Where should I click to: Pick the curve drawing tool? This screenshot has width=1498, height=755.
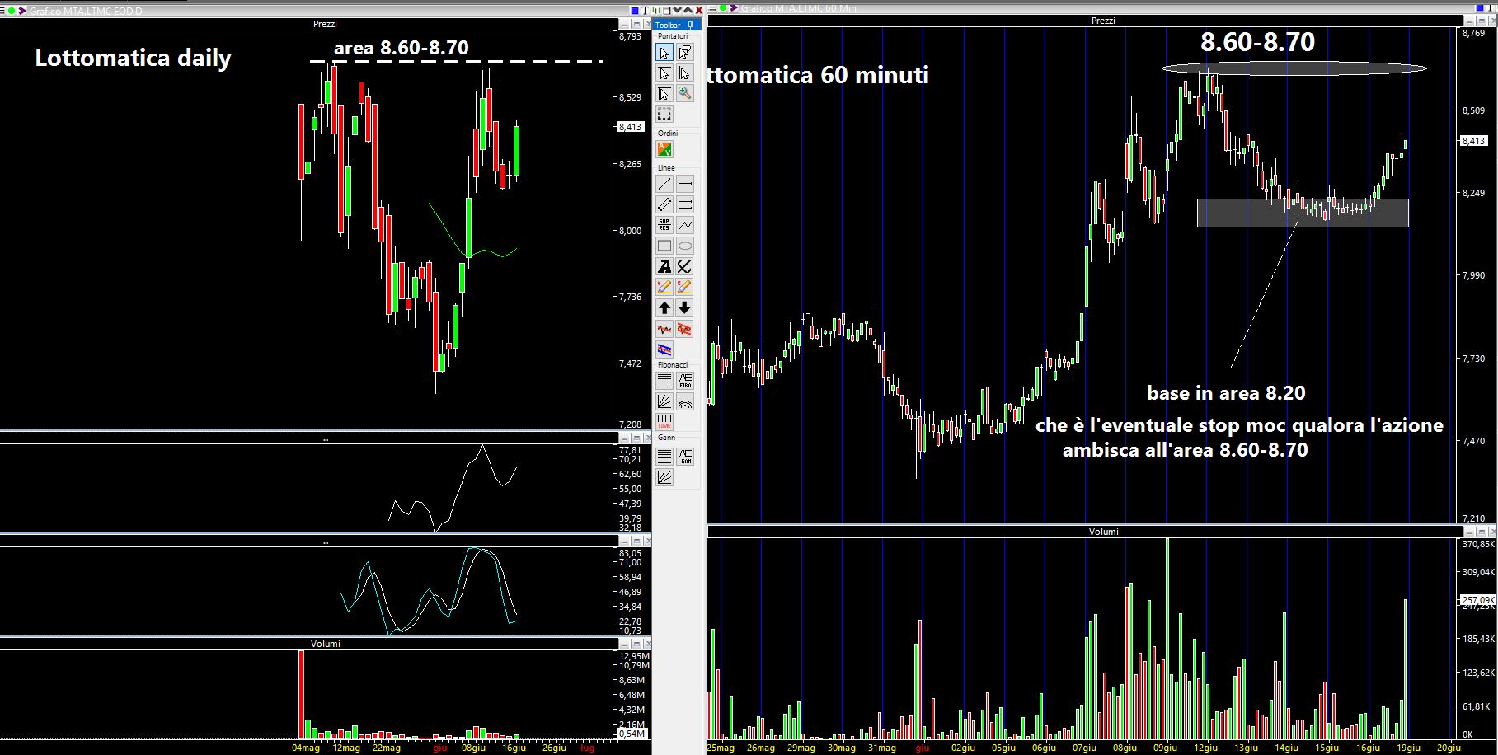pyautogui.click(x=685, y=266)
